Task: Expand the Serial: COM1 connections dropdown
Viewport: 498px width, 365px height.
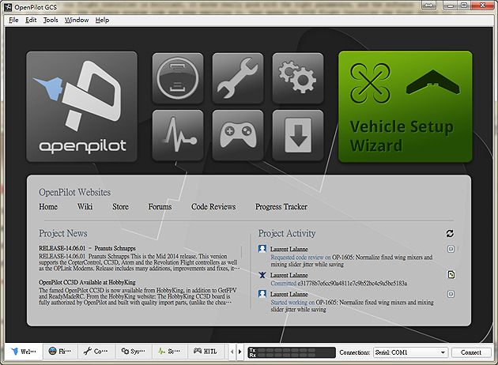Action: [411, 352]
